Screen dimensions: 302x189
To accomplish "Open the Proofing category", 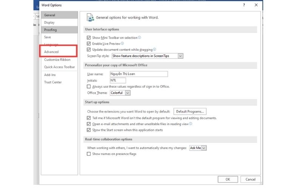I will [x=59, y=30].
